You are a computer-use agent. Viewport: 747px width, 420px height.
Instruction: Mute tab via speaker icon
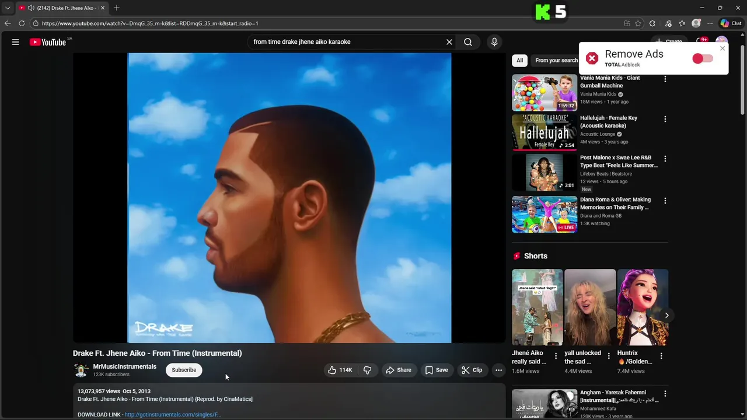pyautogui.click(x=31, y=8)
